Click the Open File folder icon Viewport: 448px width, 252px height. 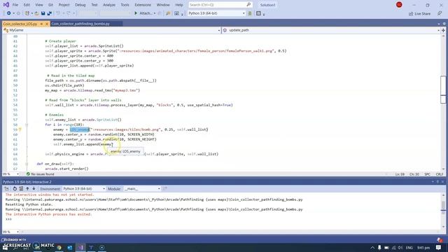click(x=36, y=13)
